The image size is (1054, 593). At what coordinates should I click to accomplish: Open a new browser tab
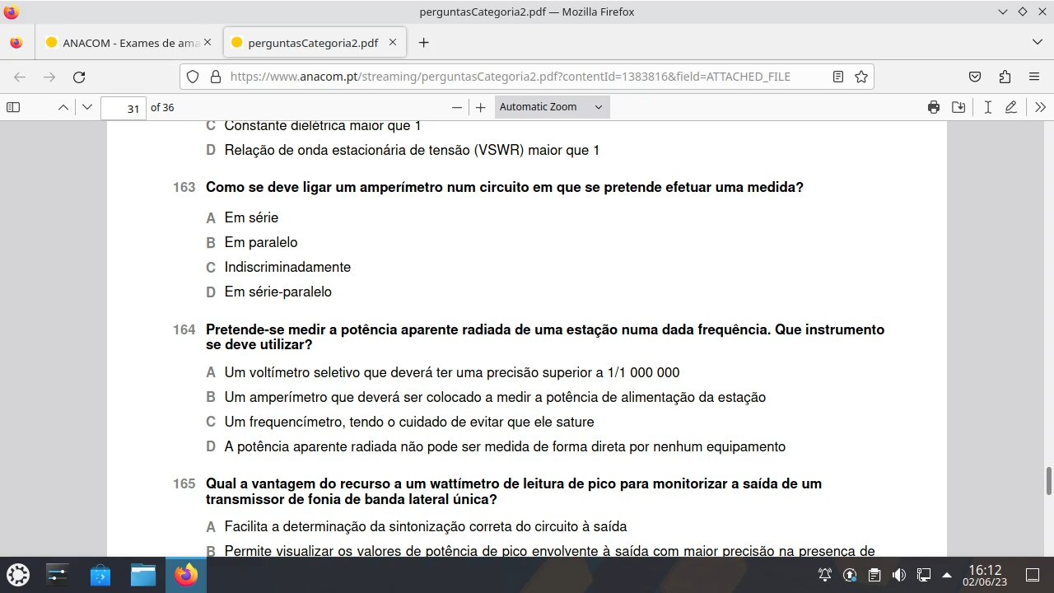tap(423, 43)
